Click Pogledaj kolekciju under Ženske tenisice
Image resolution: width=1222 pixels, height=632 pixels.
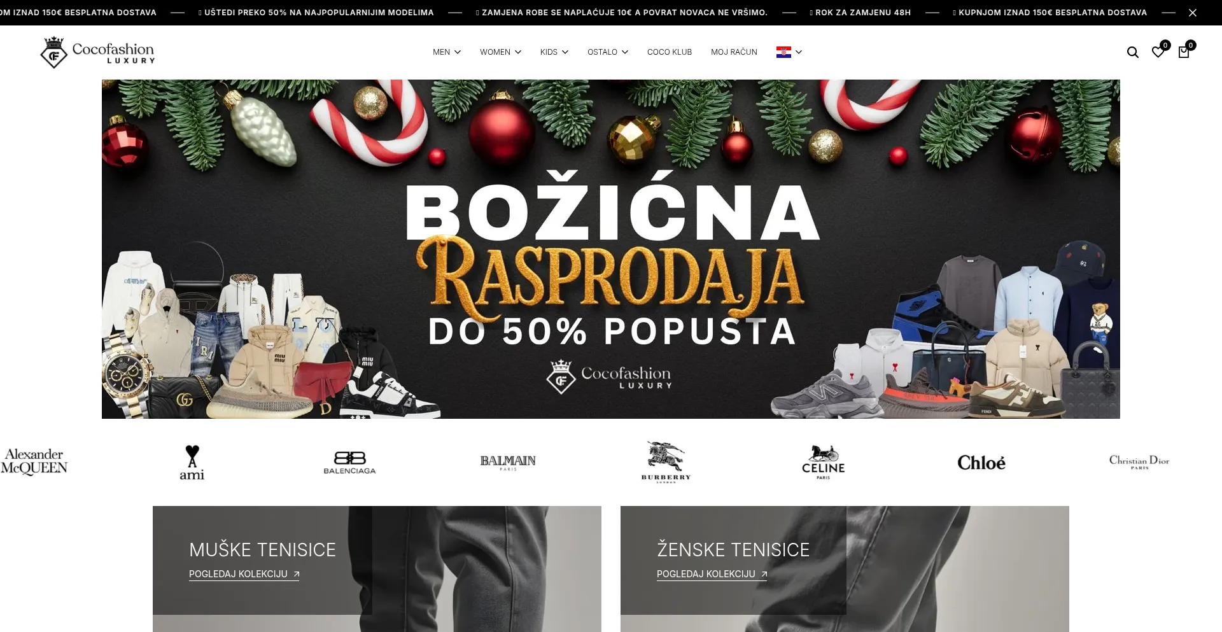click(712, 574)
